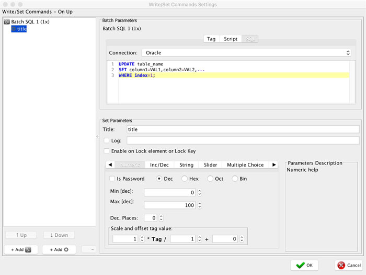
Task: Confirm settings with the OK button
Action: [304, 266]
